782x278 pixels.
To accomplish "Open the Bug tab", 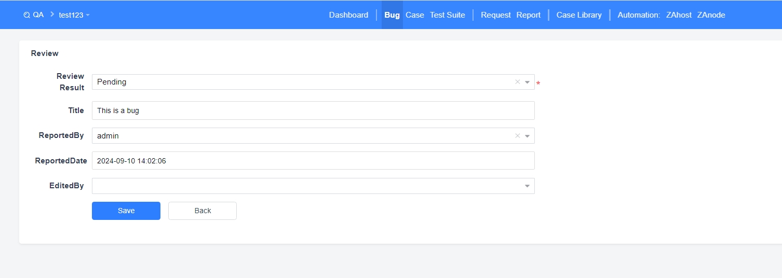I will point(392,15).
